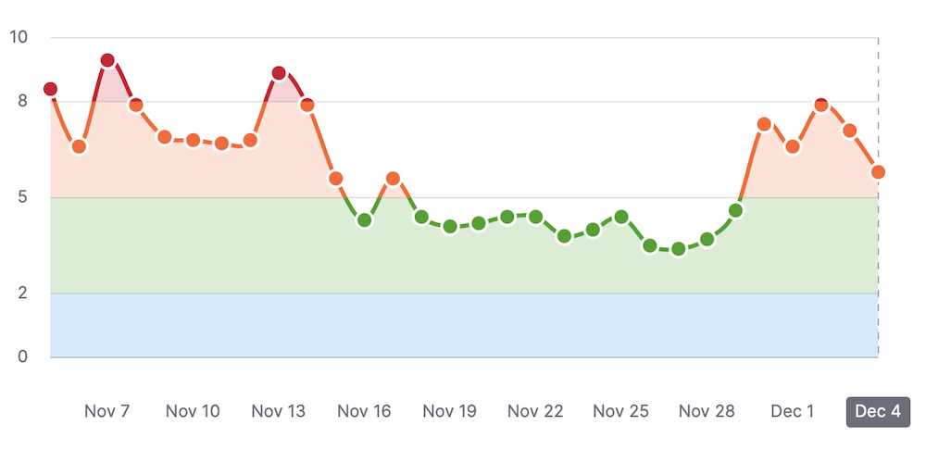This screenshot has height=450, width=926.
Task: Select the orange data point above Dec 1
Action: (x=793, y=147)
